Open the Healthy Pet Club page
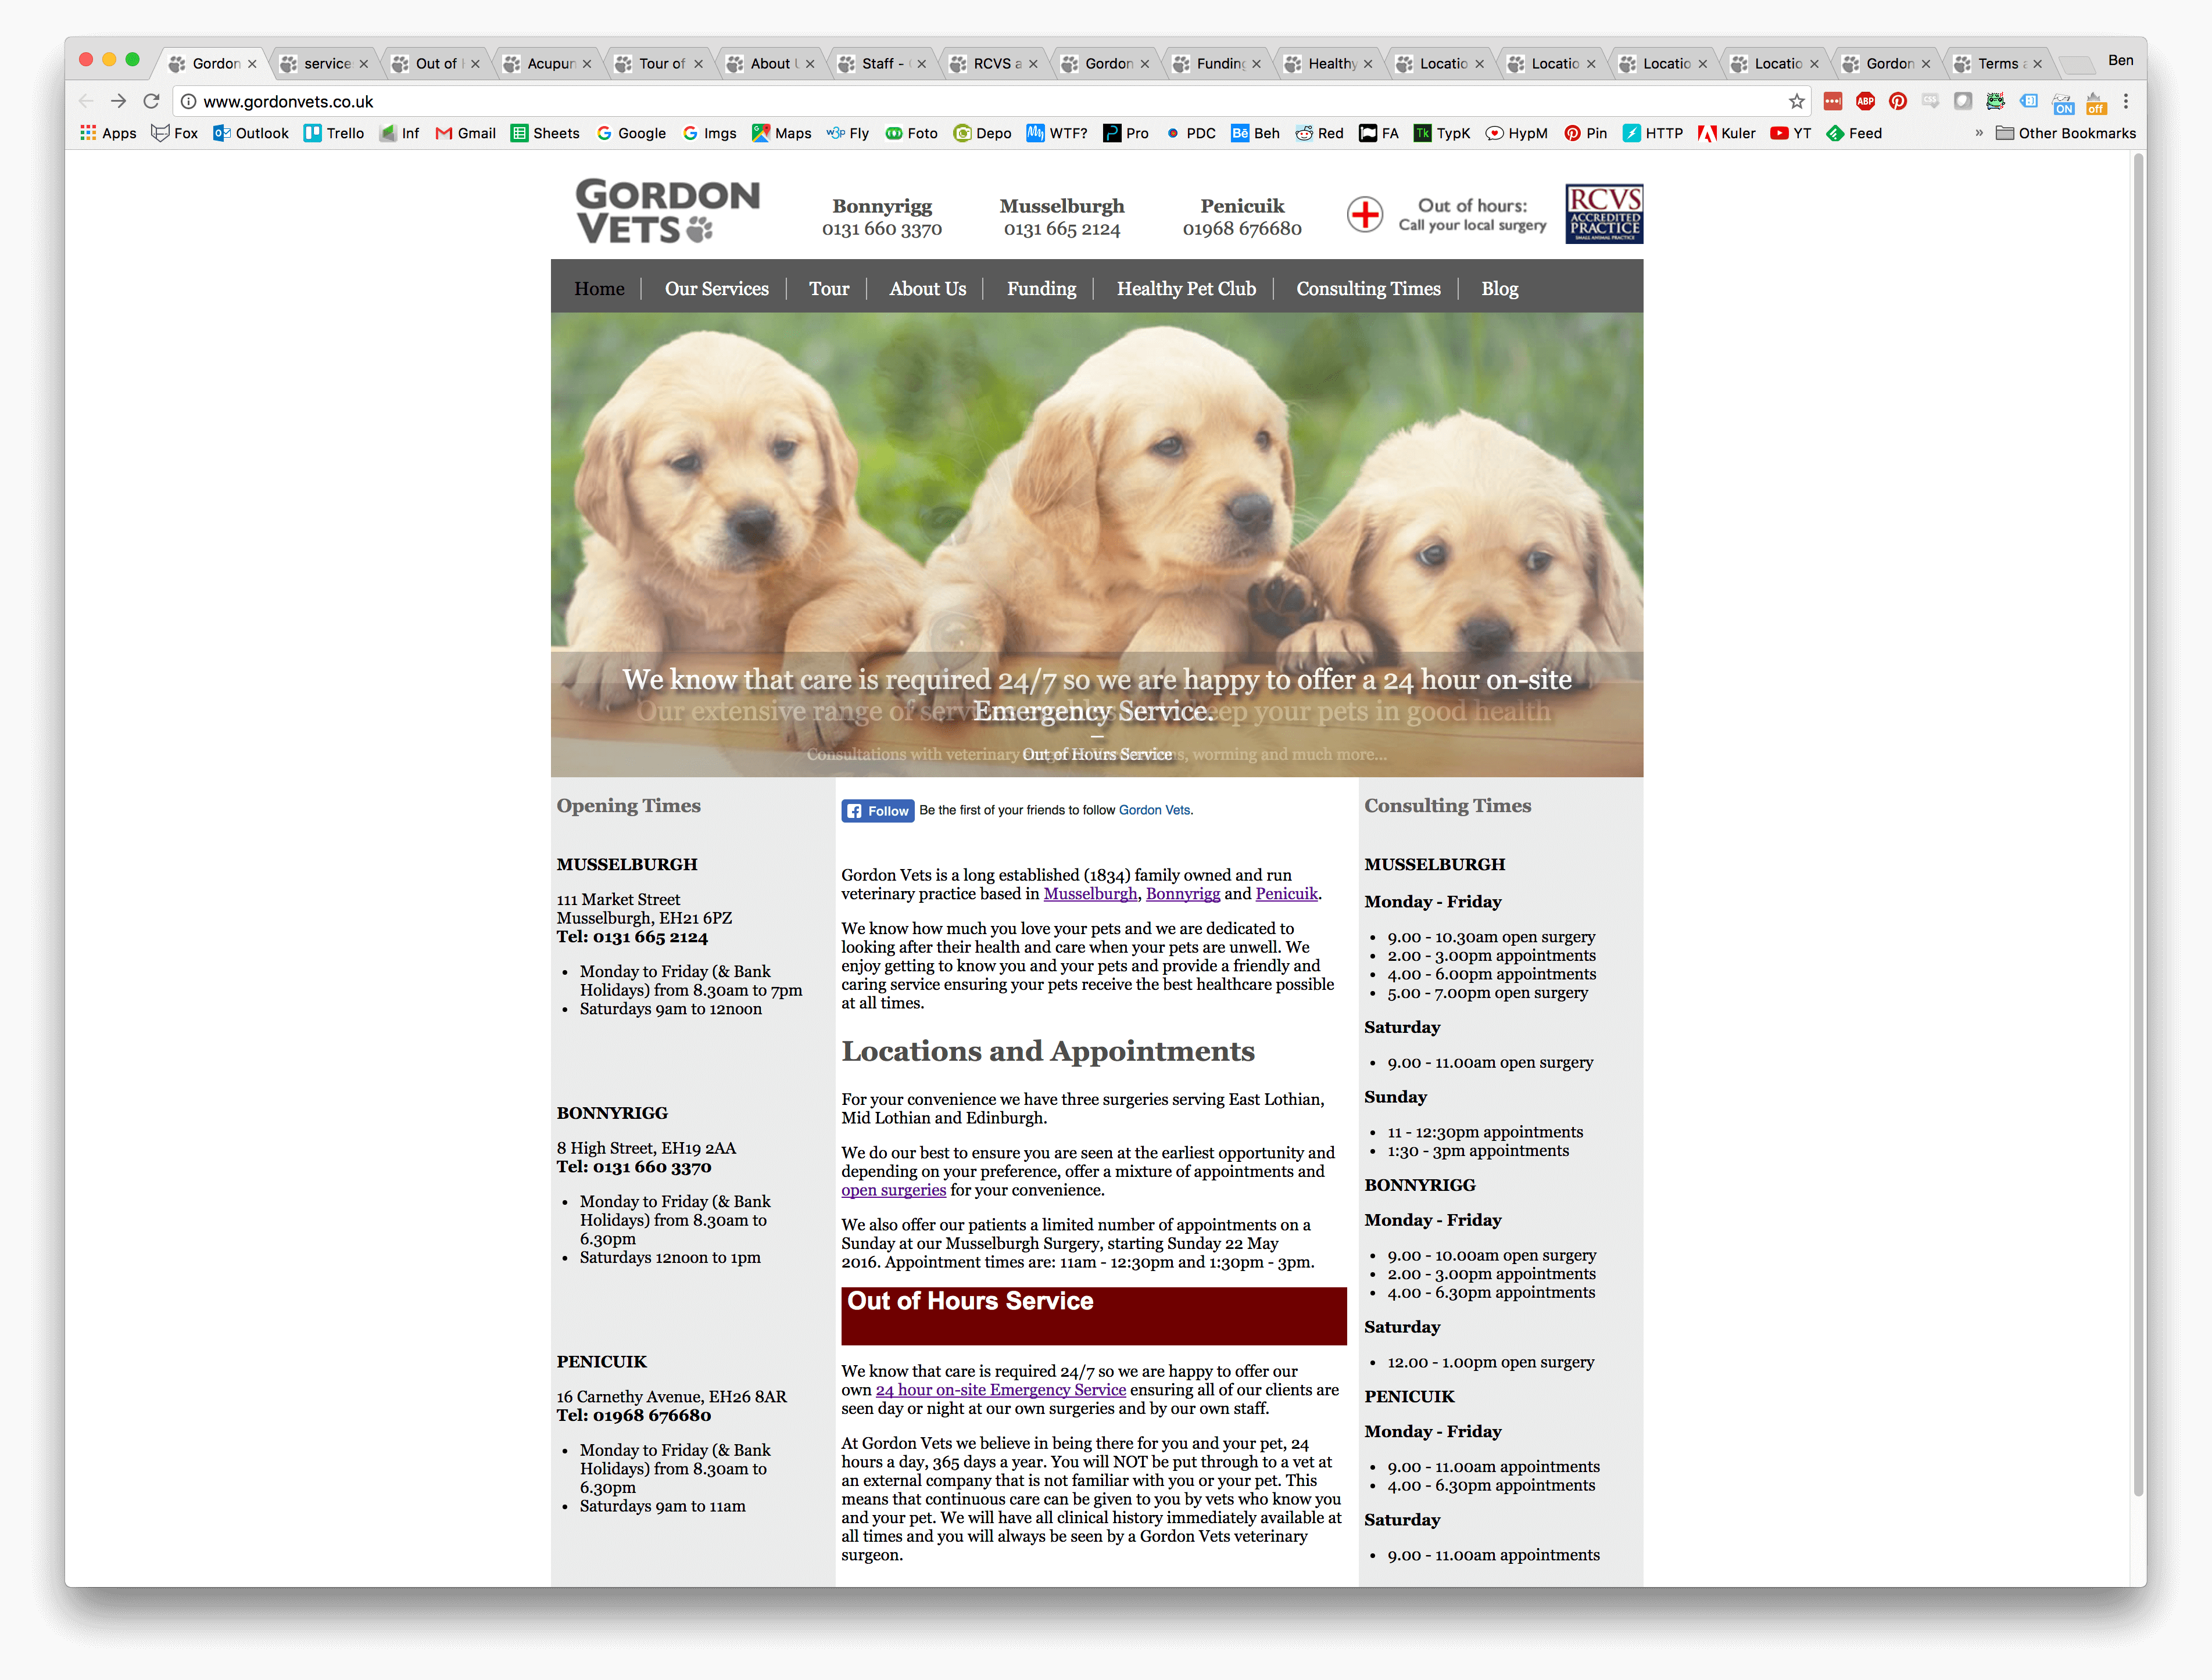 coord(1186,288)
